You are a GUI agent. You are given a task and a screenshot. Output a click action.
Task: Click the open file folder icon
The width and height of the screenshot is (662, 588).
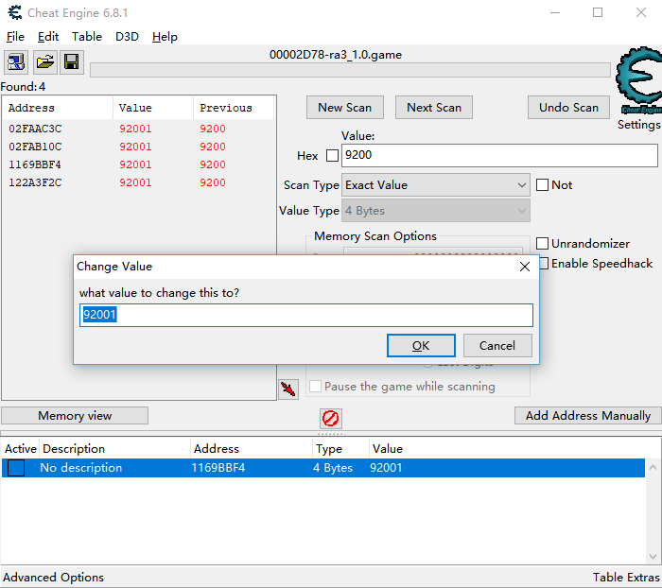[44, 62]
